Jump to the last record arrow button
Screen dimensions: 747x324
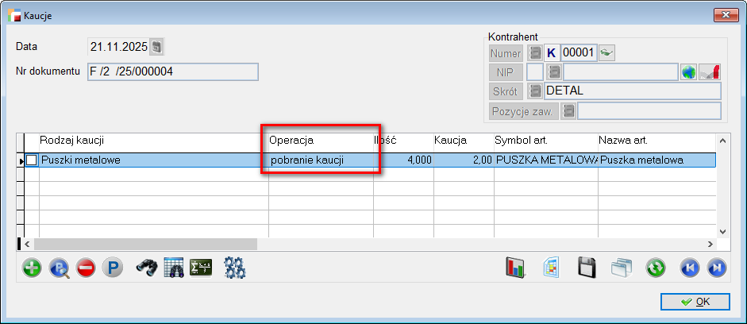pos(716,268)
